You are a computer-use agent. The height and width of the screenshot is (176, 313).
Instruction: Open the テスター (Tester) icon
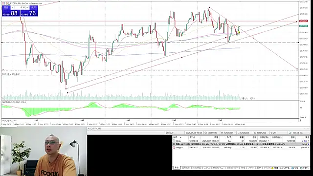pyautogui.click(x=304, y=168)
